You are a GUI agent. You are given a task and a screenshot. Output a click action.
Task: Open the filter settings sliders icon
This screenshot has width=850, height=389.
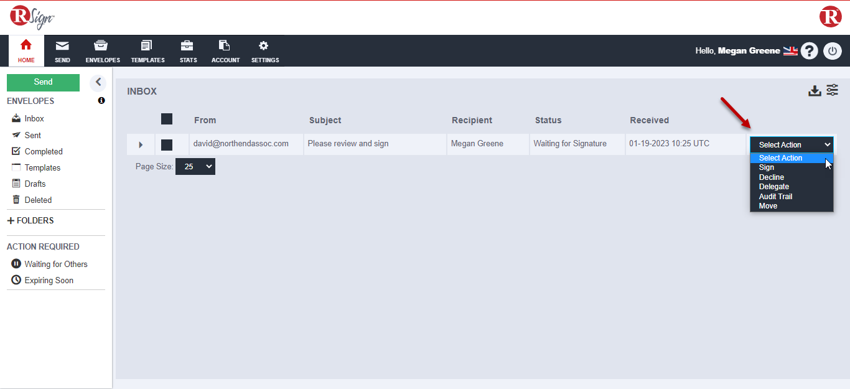(832, 90)
